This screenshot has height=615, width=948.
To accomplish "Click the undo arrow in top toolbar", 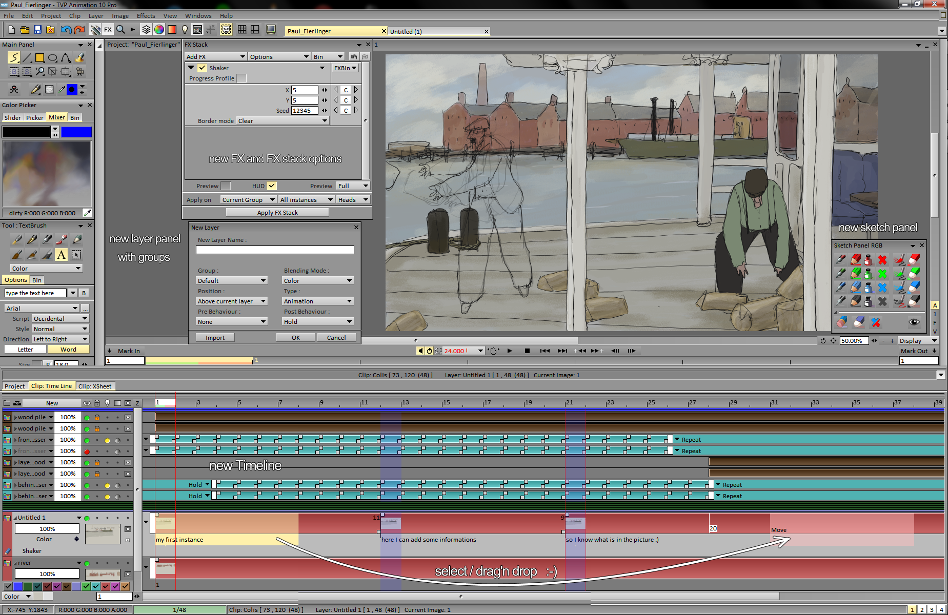I will [66, 30].
